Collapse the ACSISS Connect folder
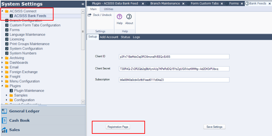Image resolution: width=272 pixels, height=136 pixels. point(3,11)
